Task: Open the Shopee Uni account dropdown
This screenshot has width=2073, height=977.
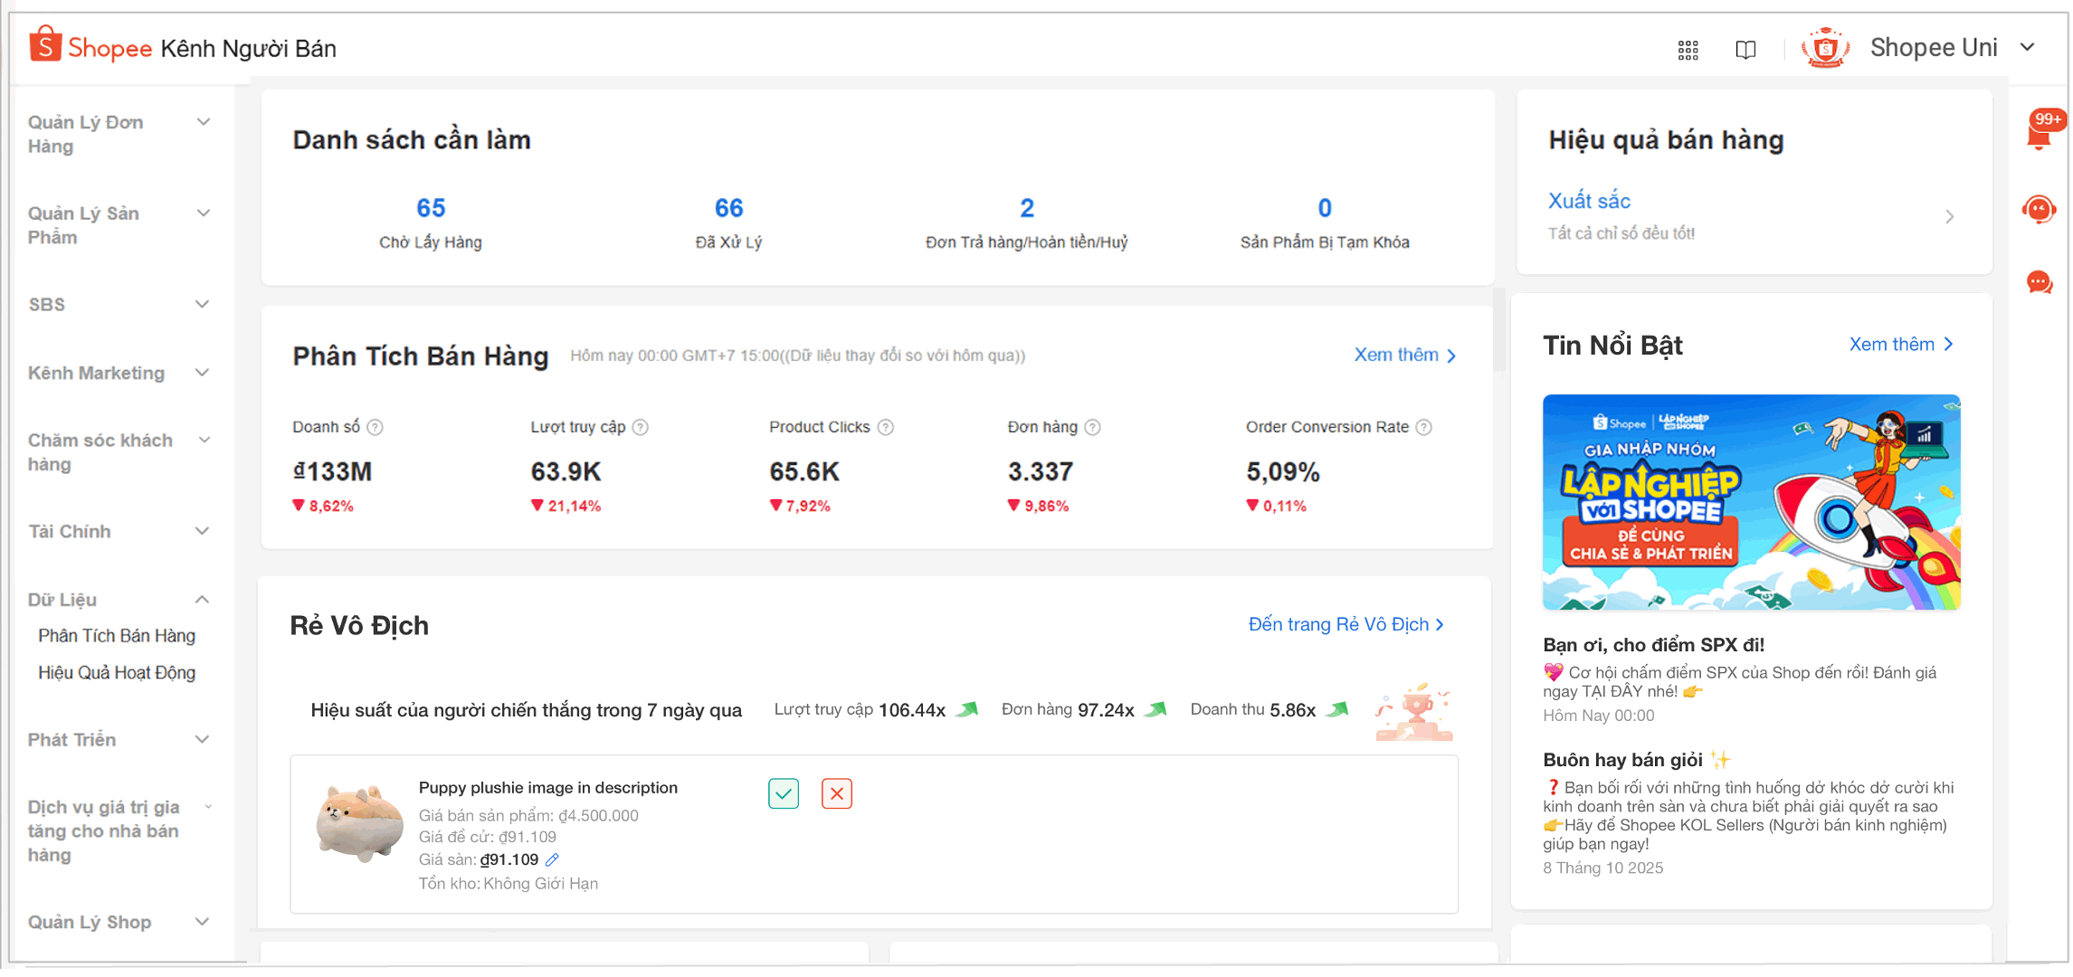Action: 2028,47
